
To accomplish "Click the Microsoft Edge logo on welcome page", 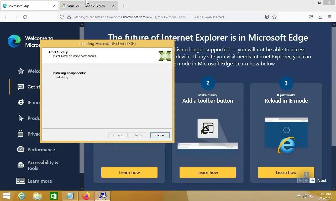I will (14, 41).
